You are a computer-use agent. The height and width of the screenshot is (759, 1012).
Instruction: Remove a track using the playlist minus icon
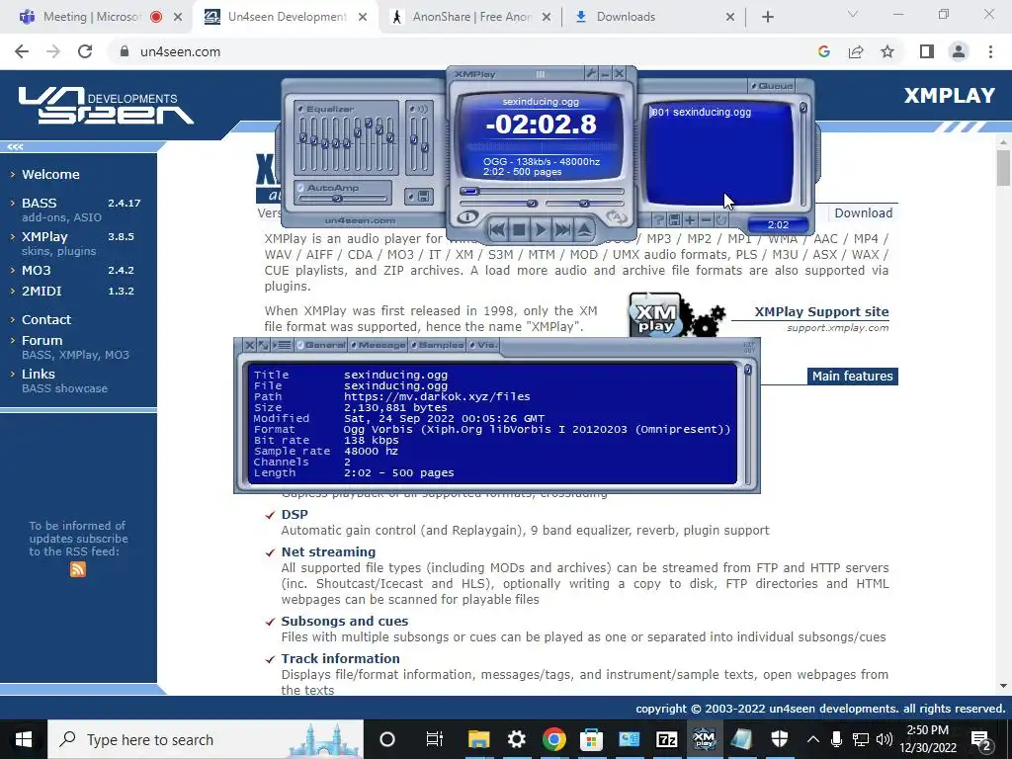click(x=706, y=220)
